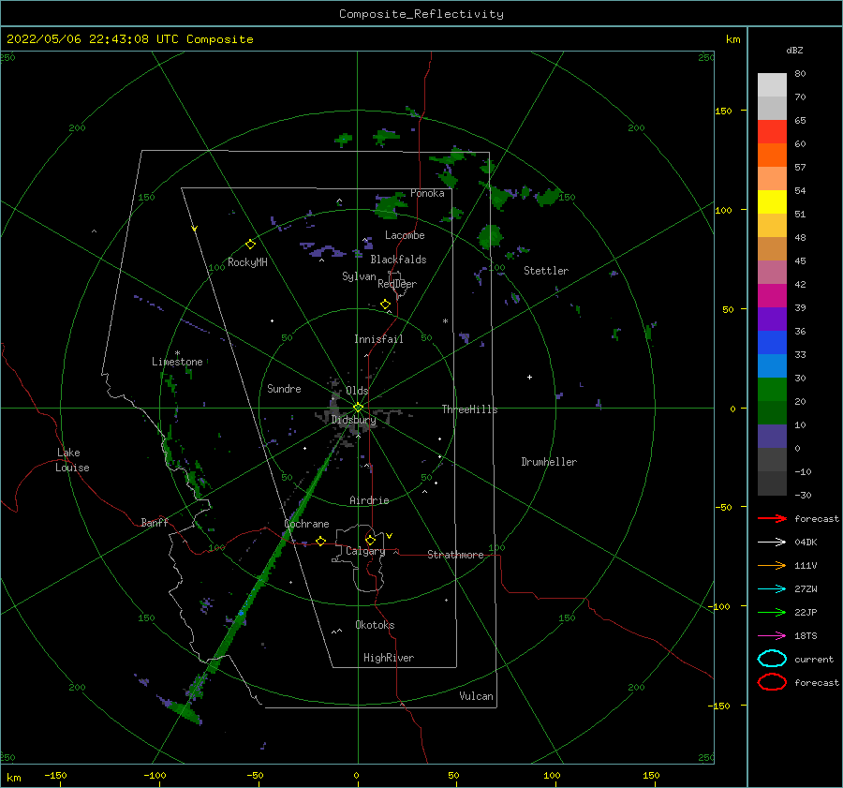Click the Okotoks city label

point(375,625)
